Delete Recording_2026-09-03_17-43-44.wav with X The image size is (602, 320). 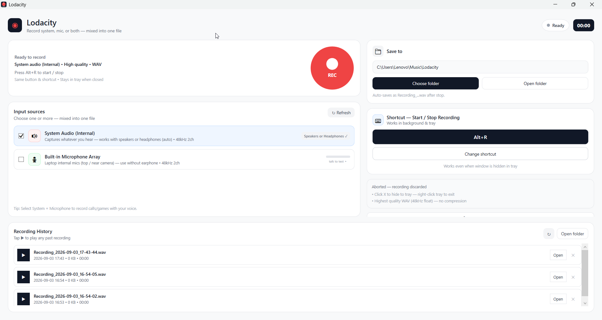click(573, 255)
